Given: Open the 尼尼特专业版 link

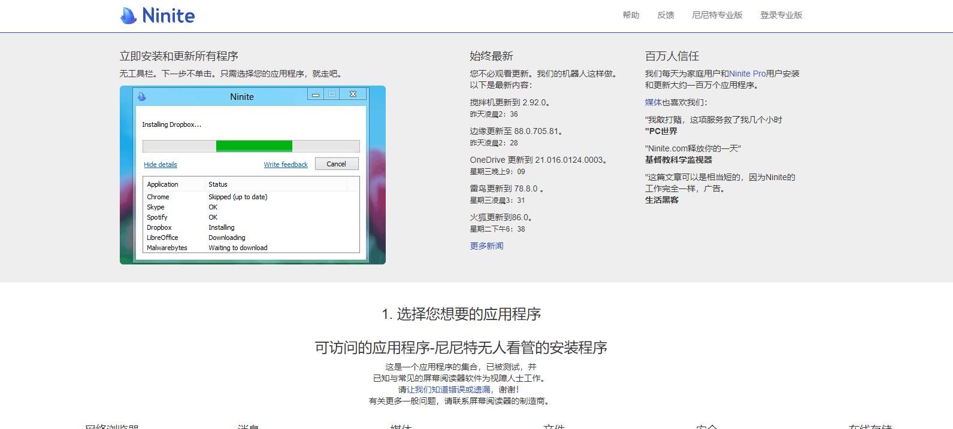Looking at the screenshot, I should click(x=717, y=15).
